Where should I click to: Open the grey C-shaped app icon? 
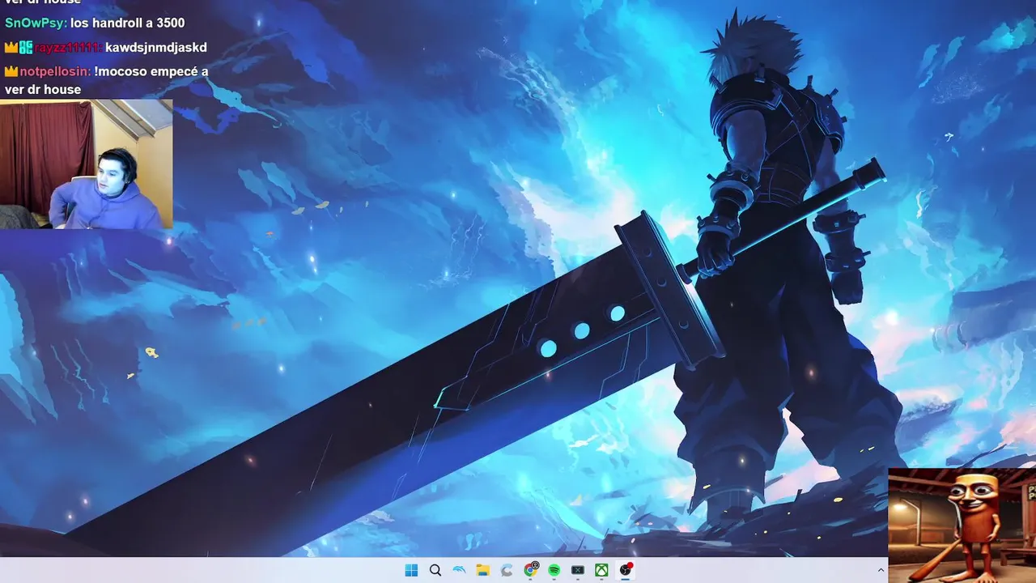(507, 570)
